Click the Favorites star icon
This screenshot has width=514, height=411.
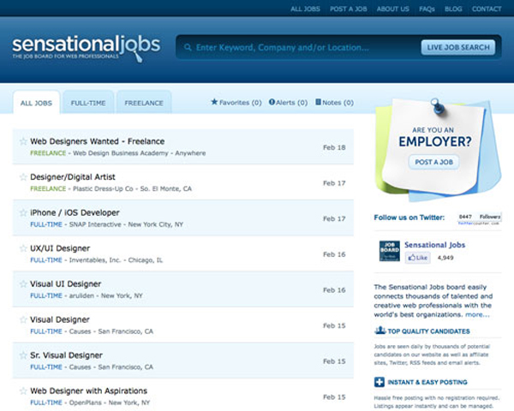(x=214, y=102)
